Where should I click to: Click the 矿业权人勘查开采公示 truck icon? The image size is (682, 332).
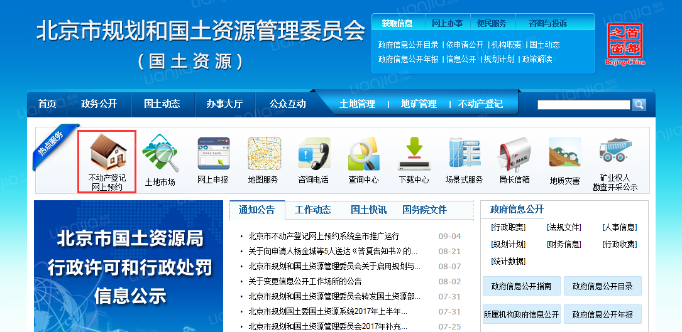615,151
